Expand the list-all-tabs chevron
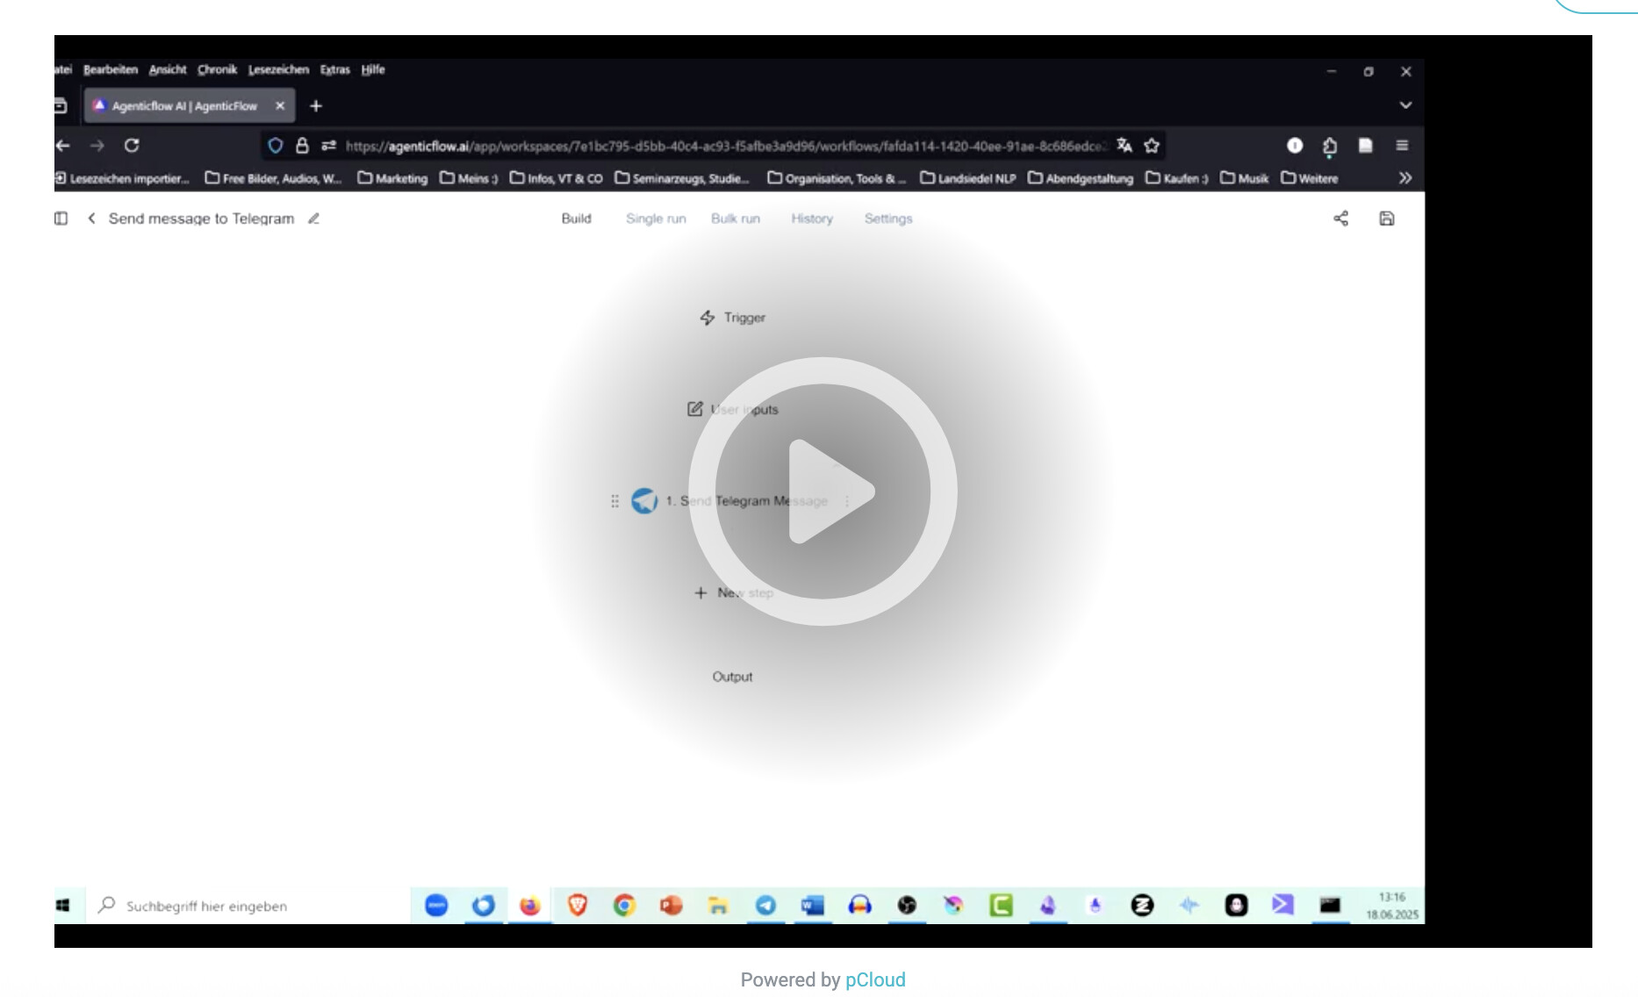The width and height of the screenshot is (1638, 997). pos(1405,105)
